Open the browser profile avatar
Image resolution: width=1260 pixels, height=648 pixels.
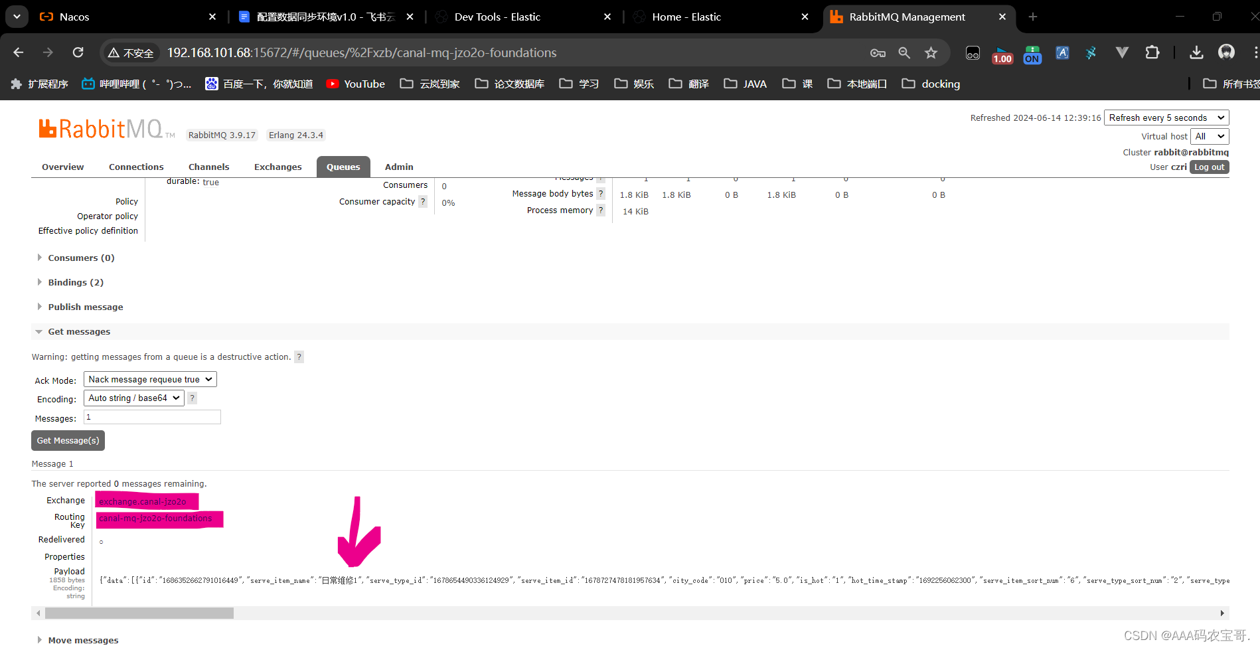(1226, 52)
